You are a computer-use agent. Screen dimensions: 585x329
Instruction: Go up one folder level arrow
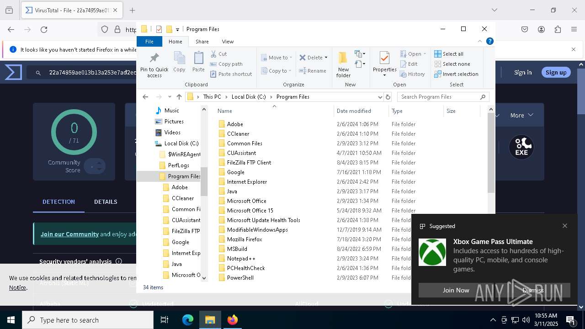point(179,97)
